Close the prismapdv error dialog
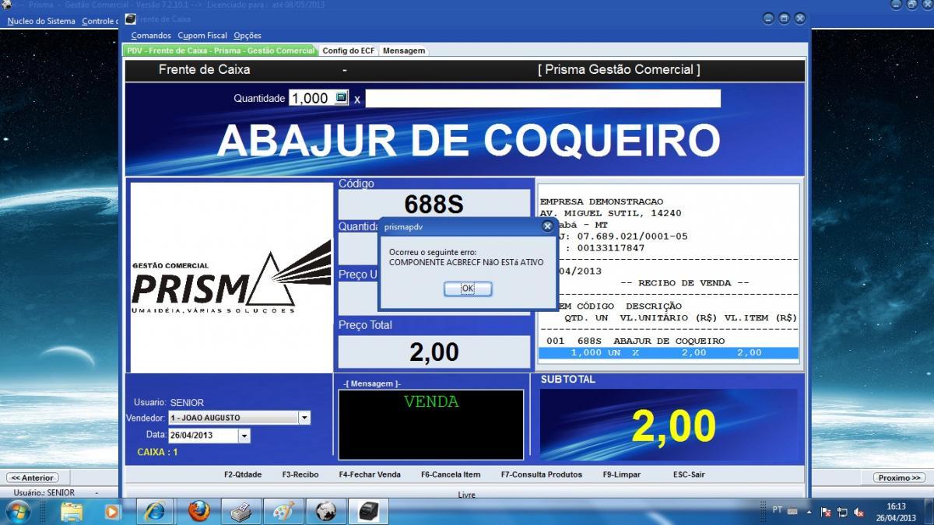Viewport: 934px width, 525px height. click(547, 226)
